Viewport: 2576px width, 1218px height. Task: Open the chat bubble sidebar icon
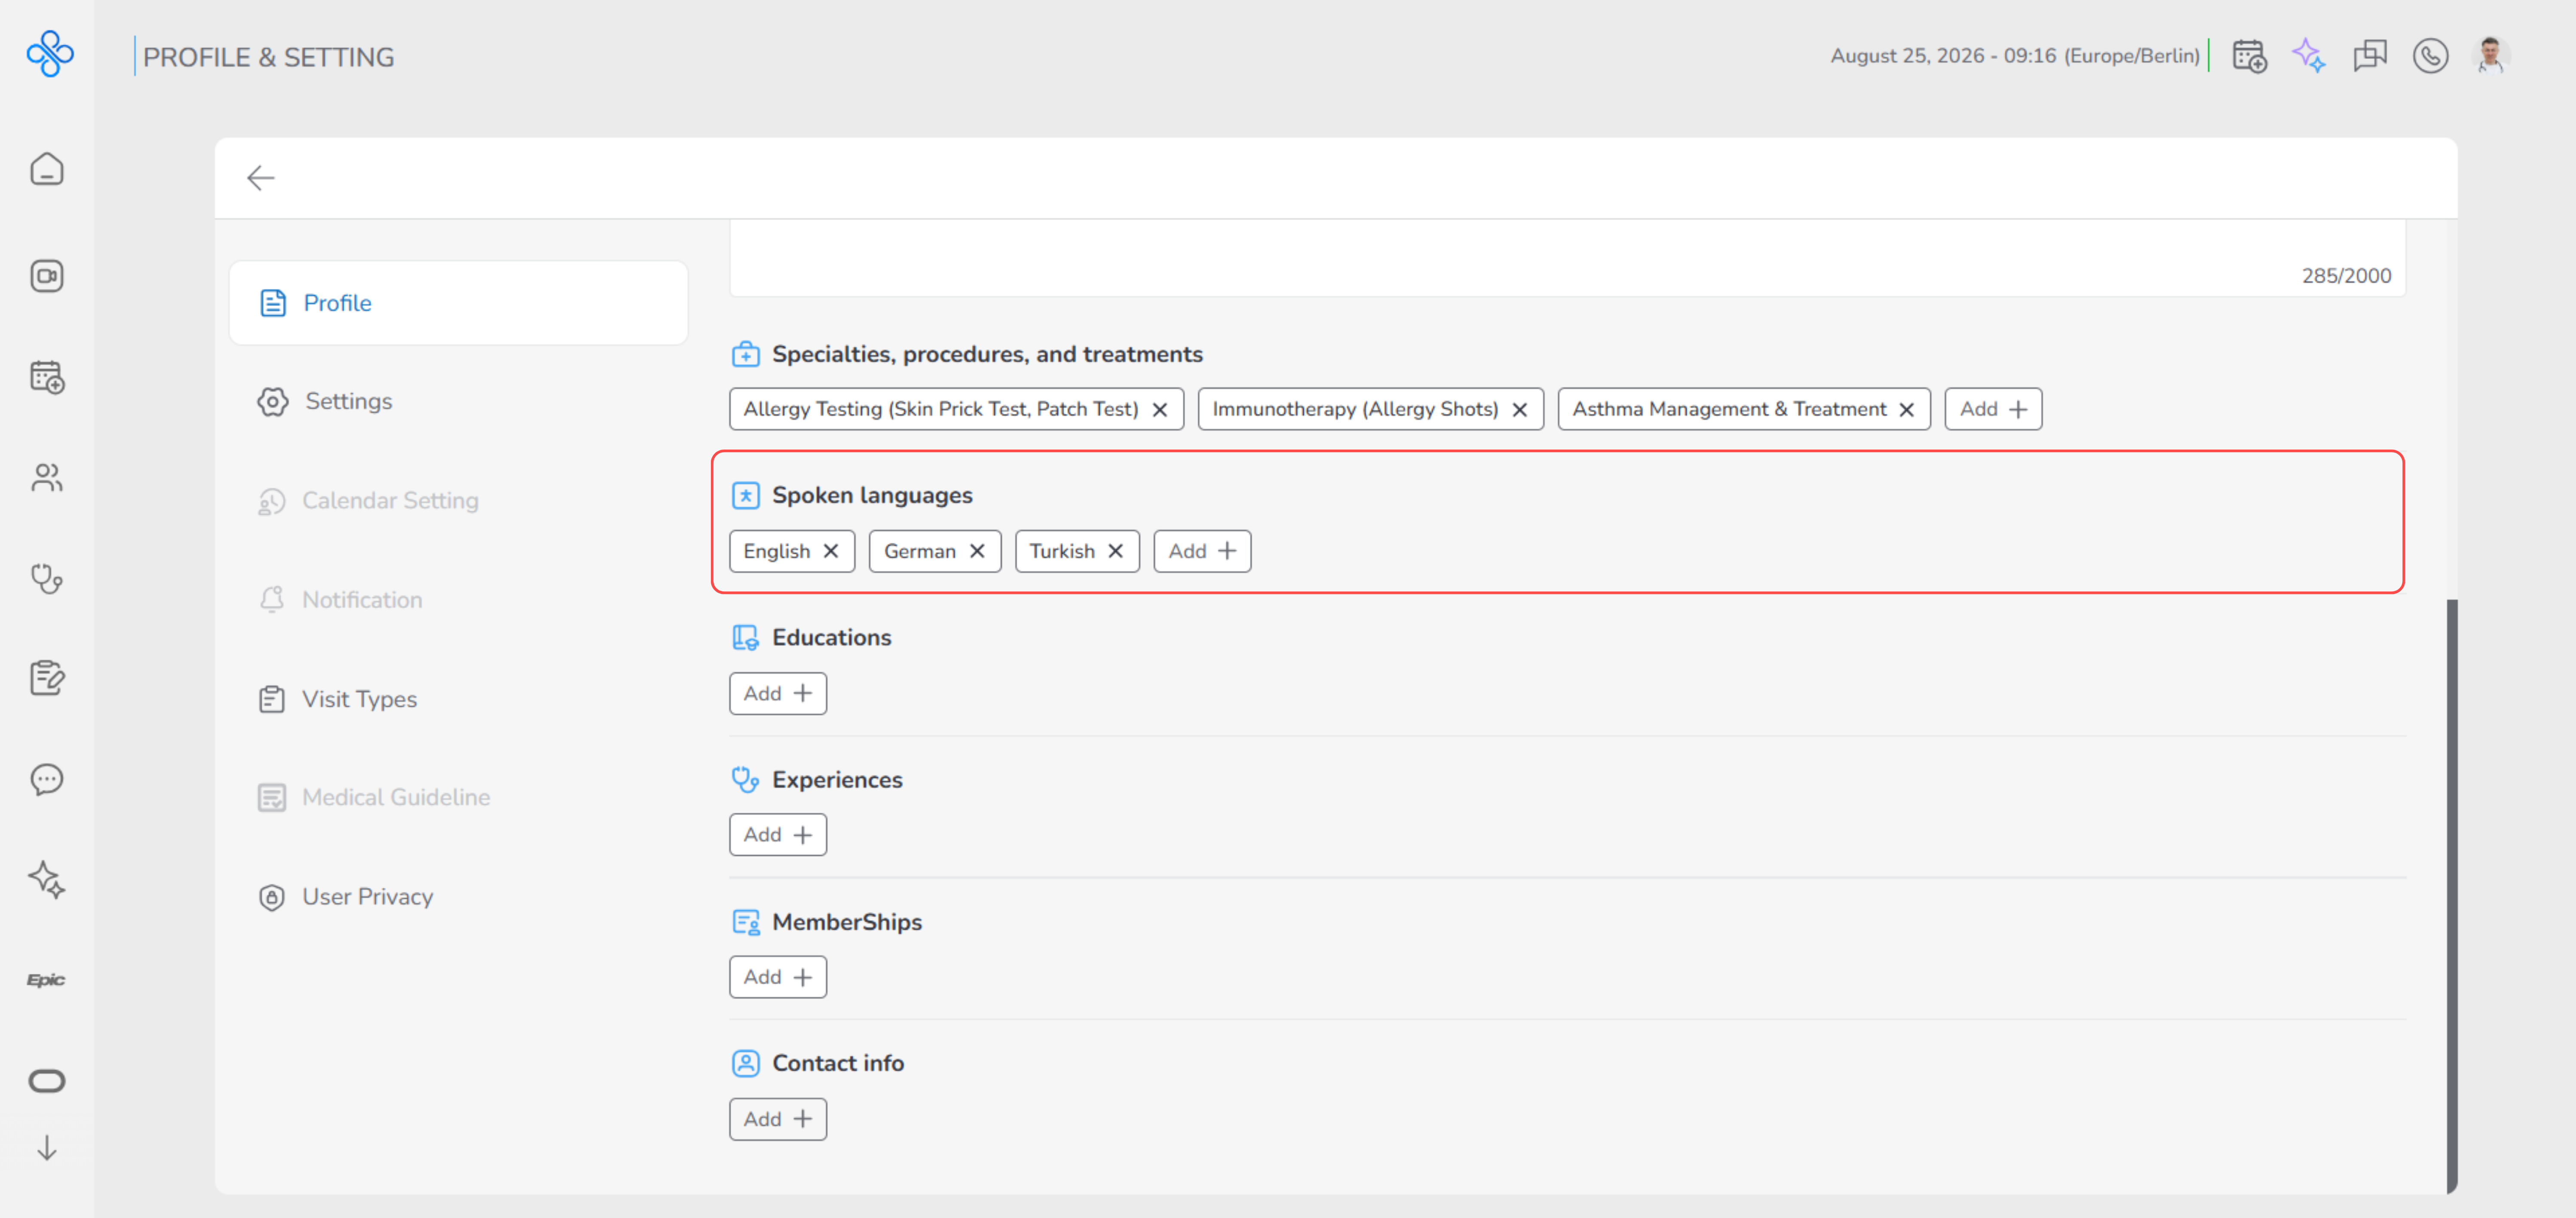click(x=47, y=779)
